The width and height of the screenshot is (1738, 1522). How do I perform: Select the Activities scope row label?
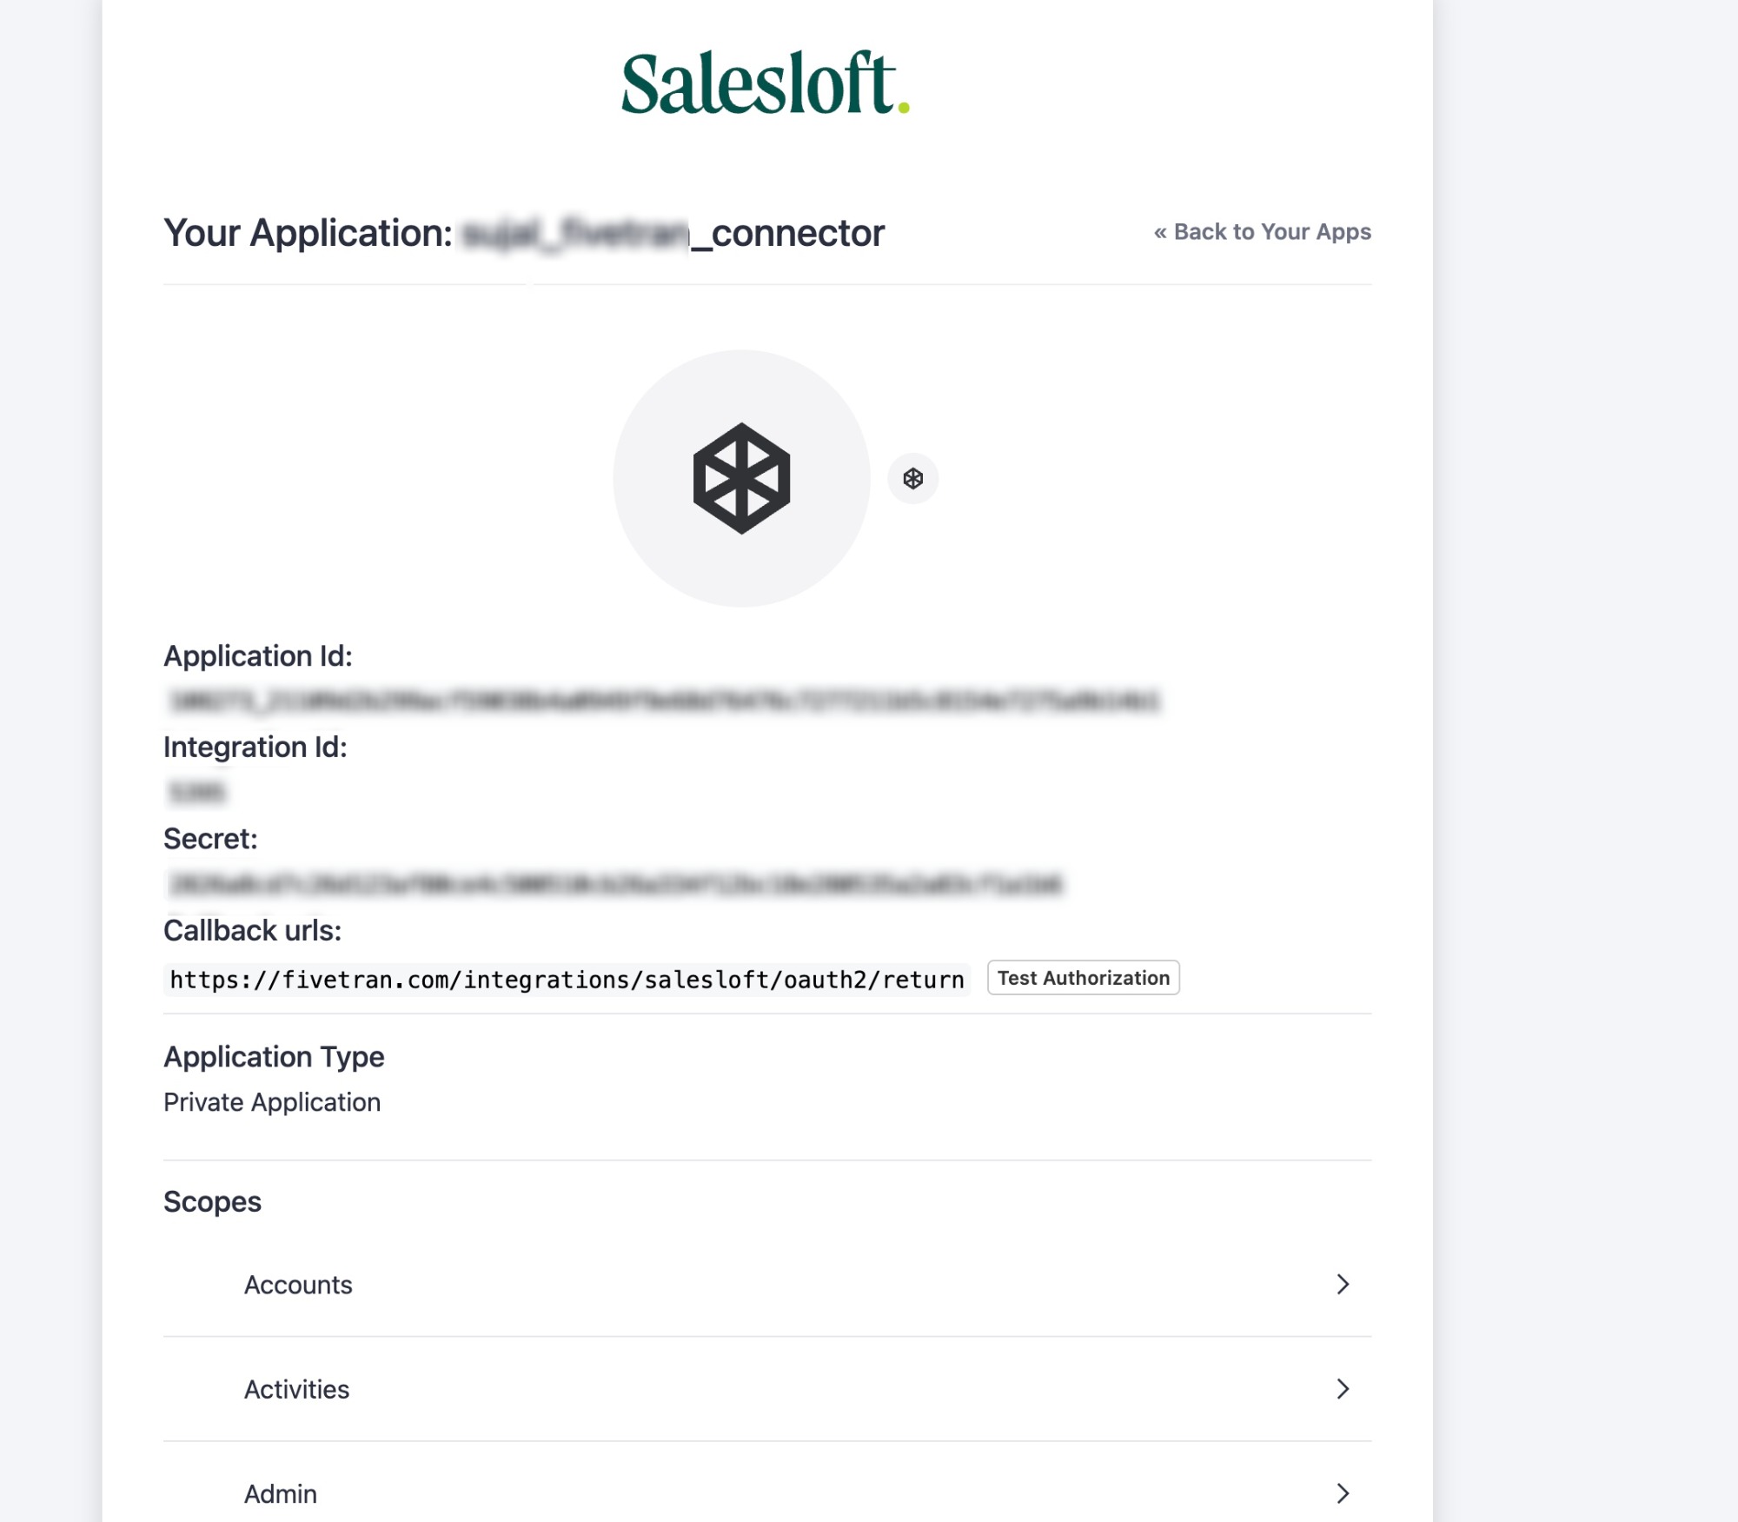pos(296,1389)
